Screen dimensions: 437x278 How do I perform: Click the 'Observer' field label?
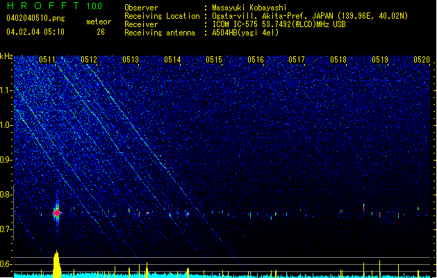click(141, 8)
